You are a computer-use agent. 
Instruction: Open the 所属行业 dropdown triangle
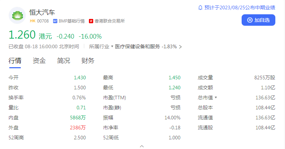[x=112, y=46]
